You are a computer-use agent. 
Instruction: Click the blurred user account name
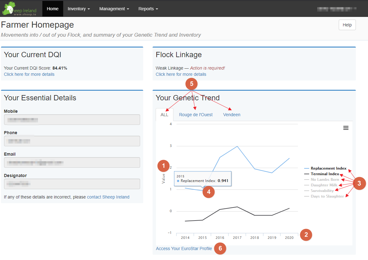337,9
